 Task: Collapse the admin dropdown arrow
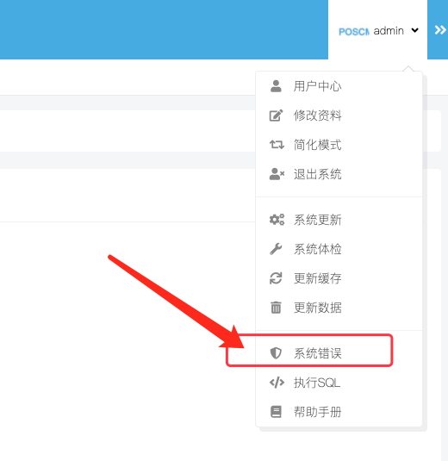[414, 30]
